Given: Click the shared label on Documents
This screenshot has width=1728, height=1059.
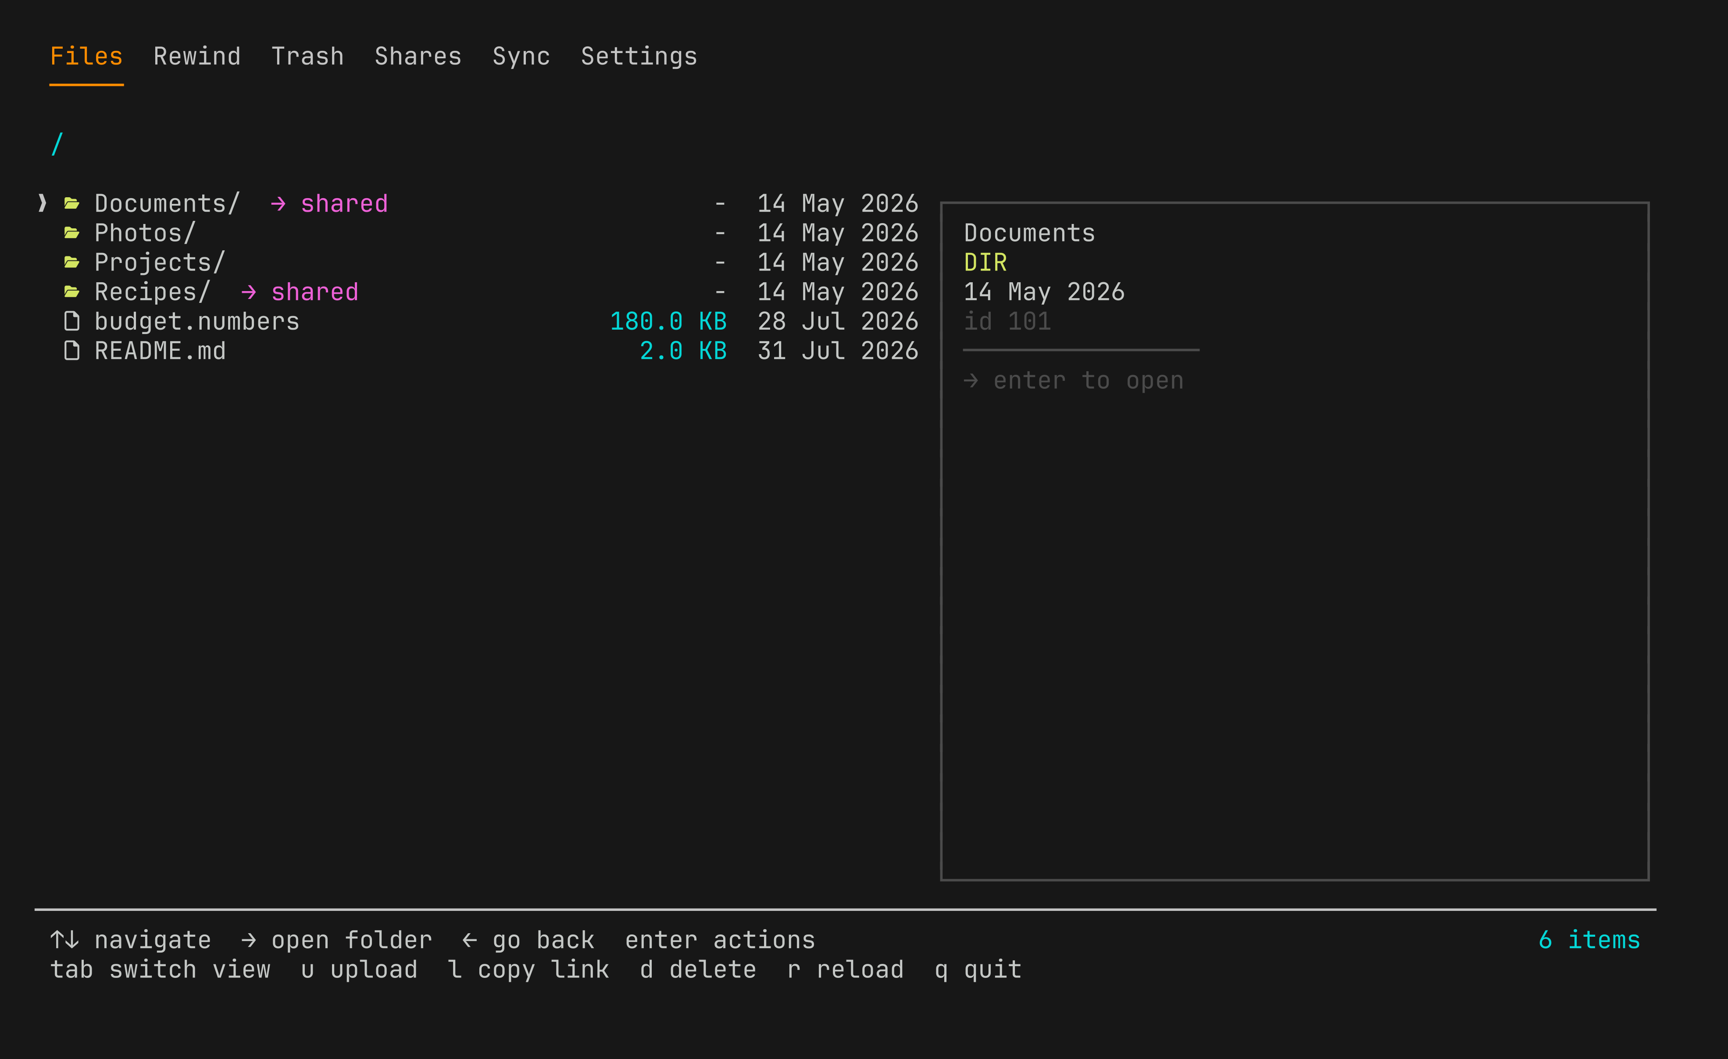Looking at the screenshot, I should (344, 203).
